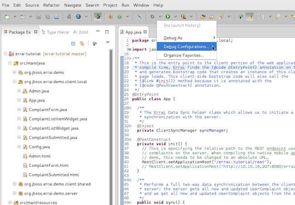Select ComplaintSubmitted.html in the tree
The height and width of the screenshot is (205, 295).
point(54,175)
